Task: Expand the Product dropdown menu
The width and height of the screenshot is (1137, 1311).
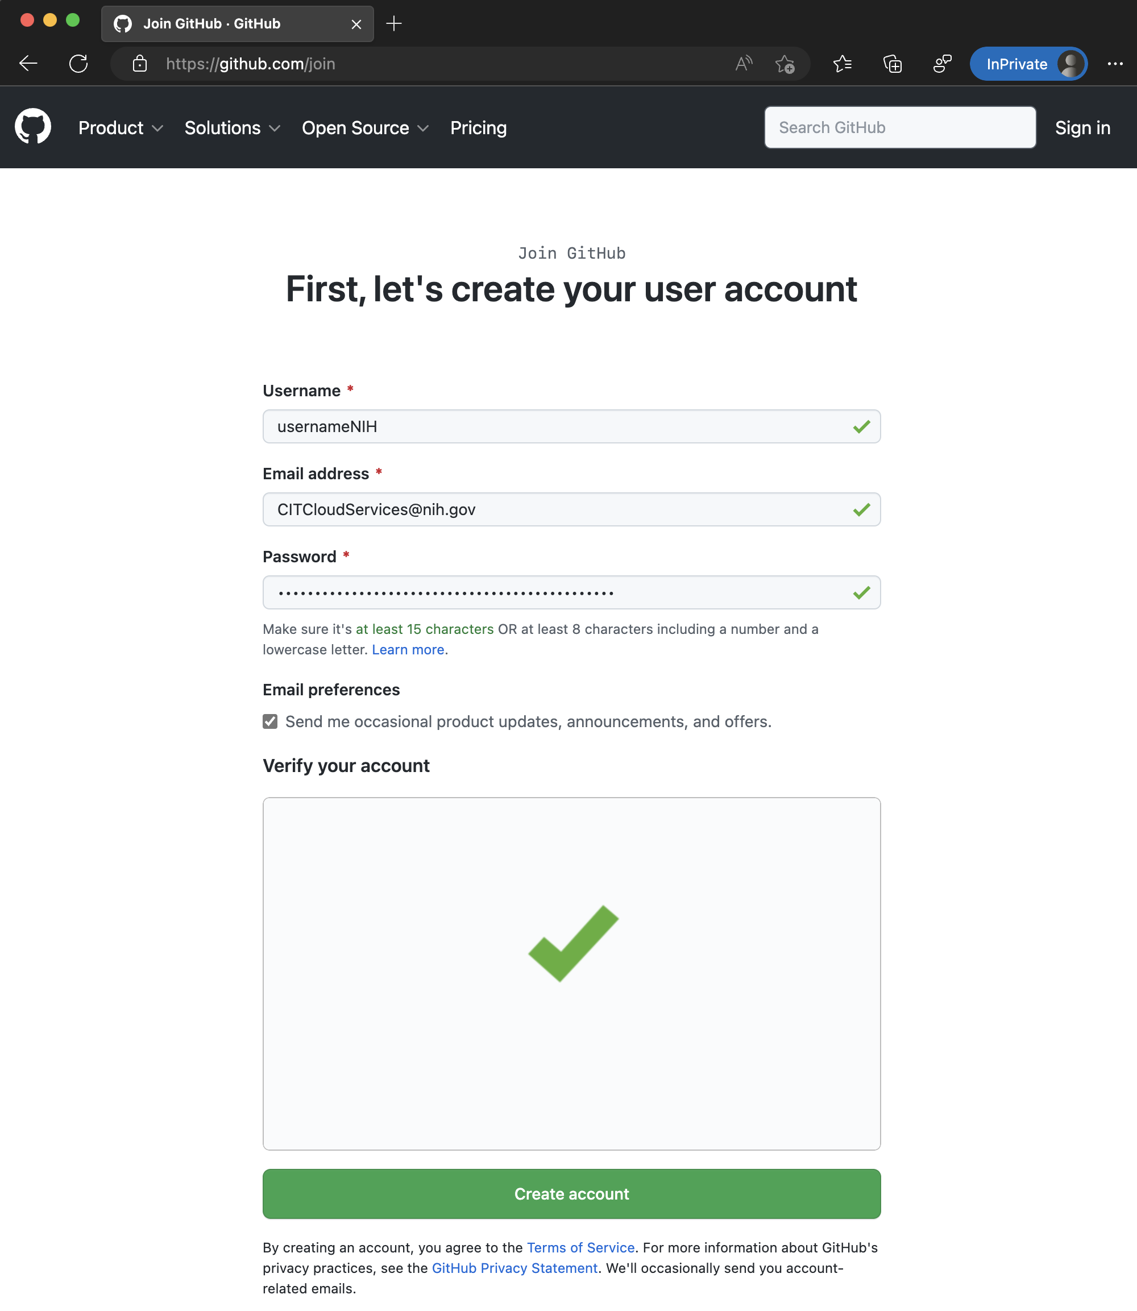Action: pos(121,127)
